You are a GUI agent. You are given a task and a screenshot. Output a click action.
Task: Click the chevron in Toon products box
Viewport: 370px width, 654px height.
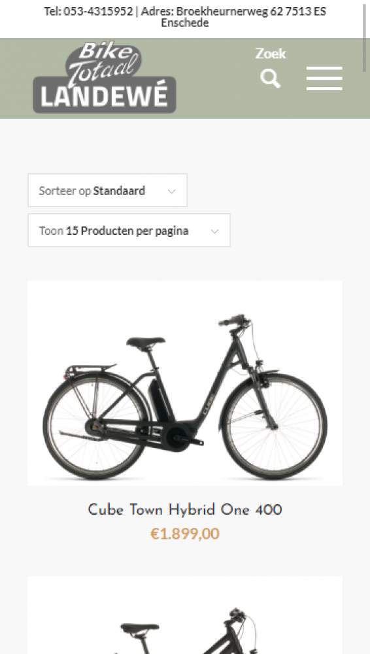214,232
